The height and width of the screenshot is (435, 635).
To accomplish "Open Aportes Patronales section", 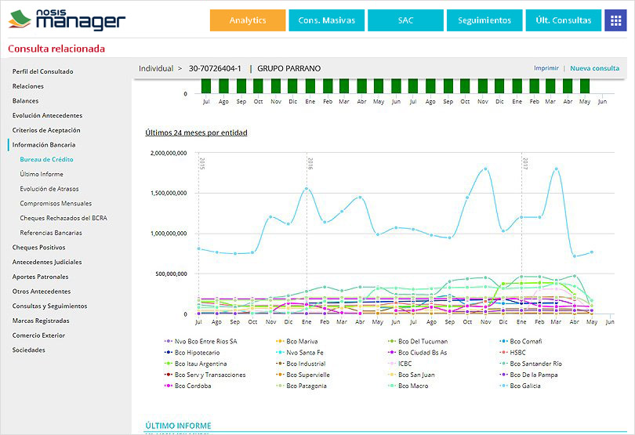I will (x=40, y=277).
